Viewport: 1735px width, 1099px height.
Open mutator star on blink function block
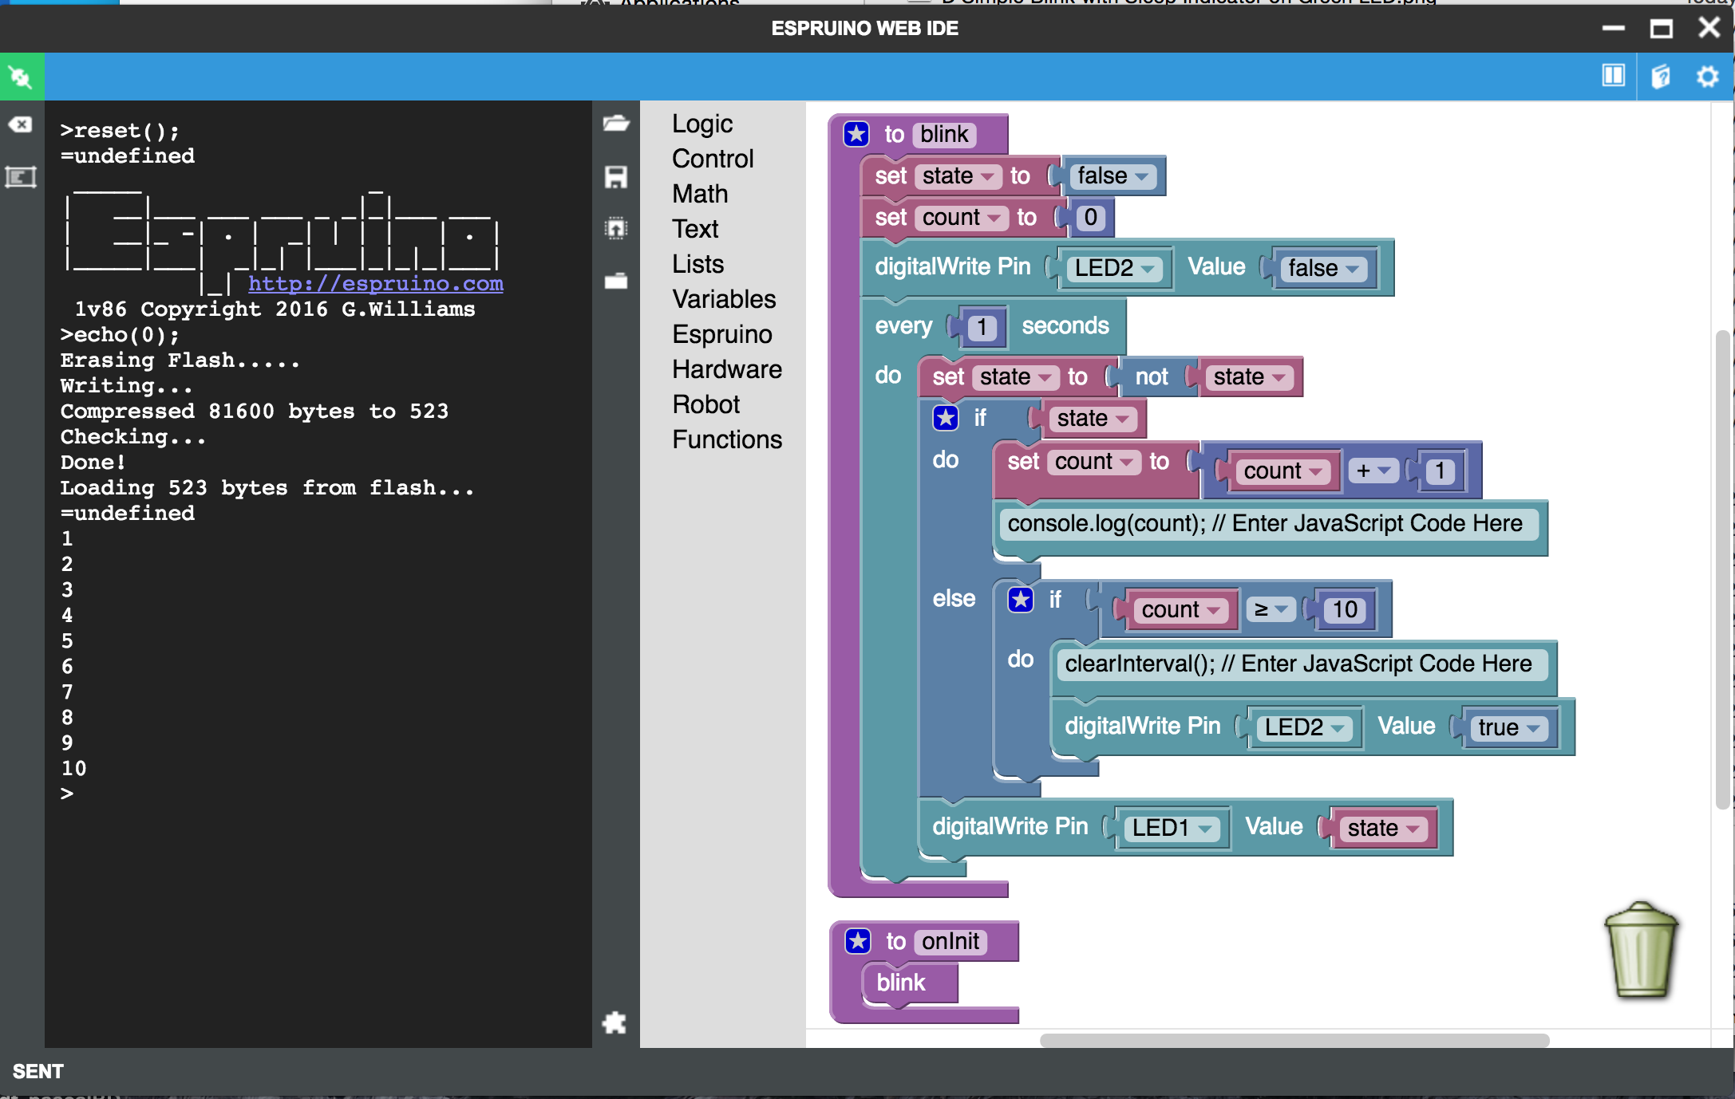point(856,134)
